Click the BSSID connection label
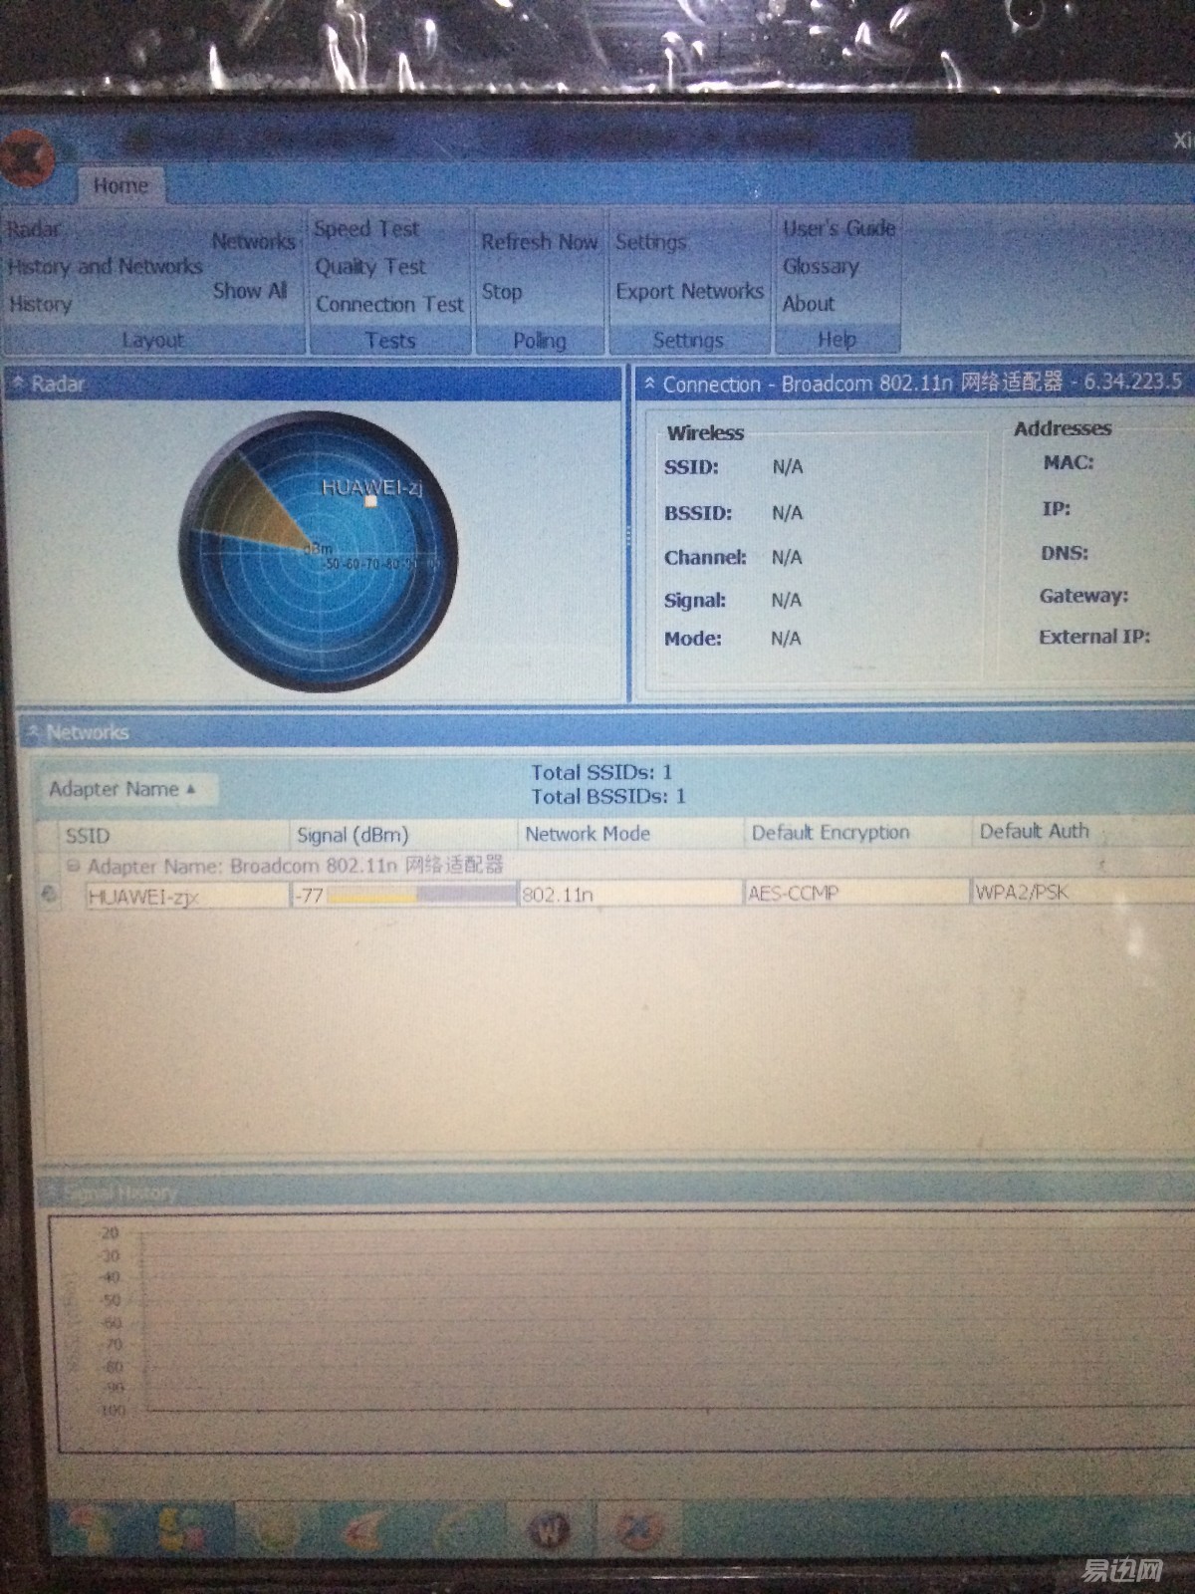Image resolution: width=1195 pixels, height=1594 pixels. click(698, 513)
